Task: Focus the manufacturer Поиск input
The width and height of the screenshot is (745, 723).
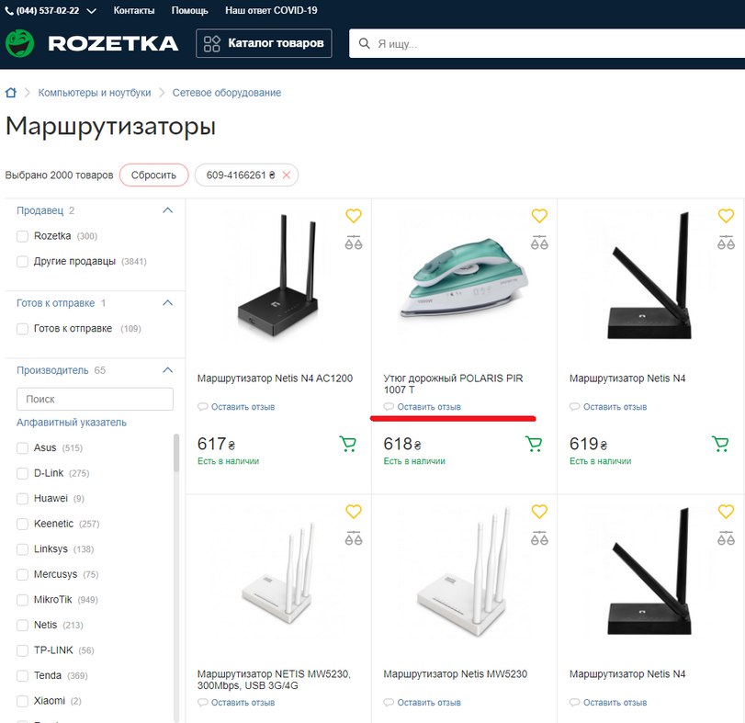Action: click(95, 399)
